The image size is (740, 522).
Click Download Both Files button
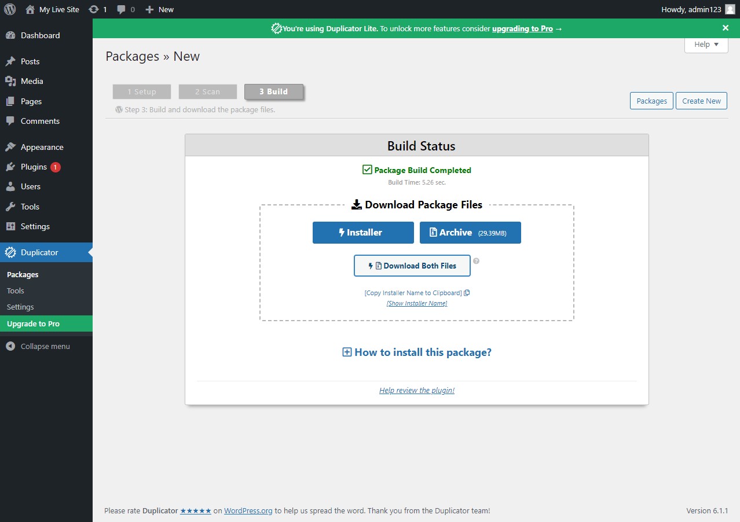click(412, 266)
